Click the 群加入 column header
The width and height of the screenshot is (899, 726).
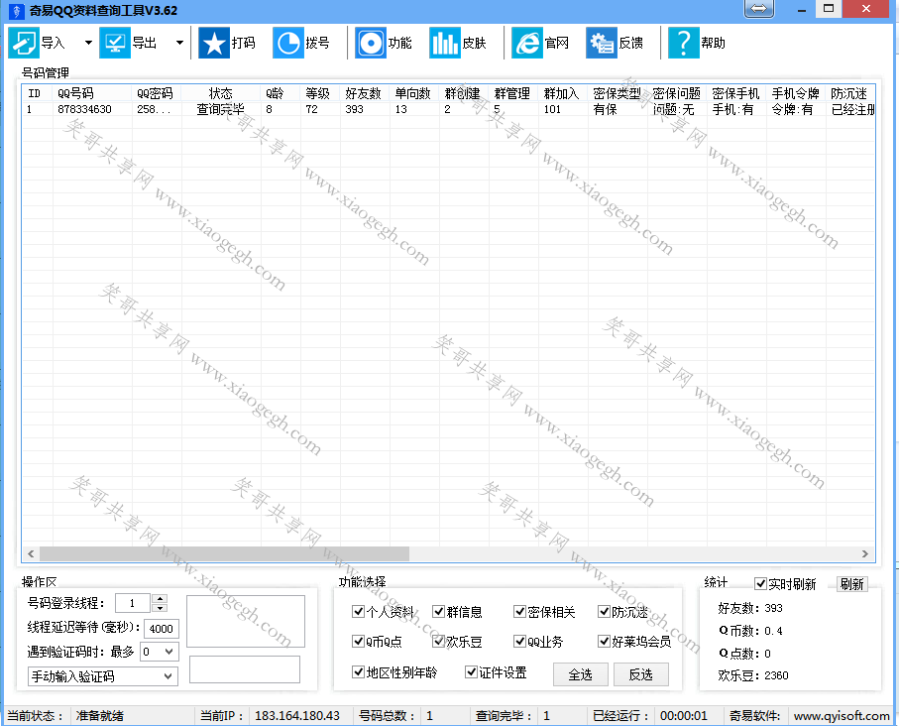point(562,93)
